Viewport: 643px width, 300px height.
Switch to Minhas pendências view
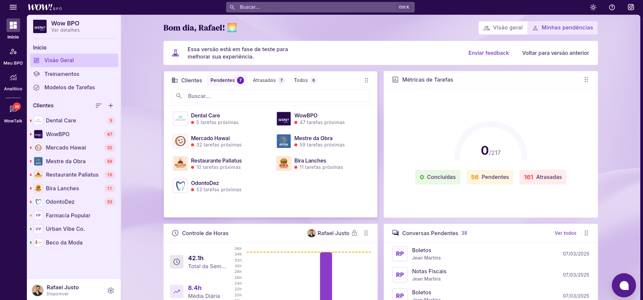coord(563,28)
